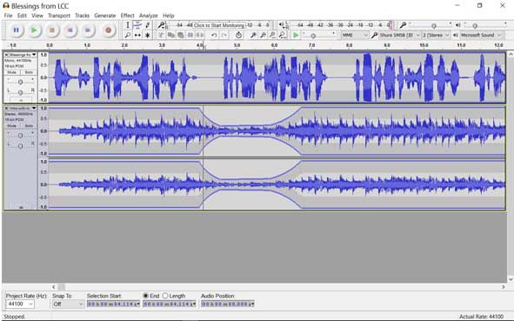Click the Zoom In icon
Image resolution: width=514 pixels, height=321 pixels.
point(253,35)
